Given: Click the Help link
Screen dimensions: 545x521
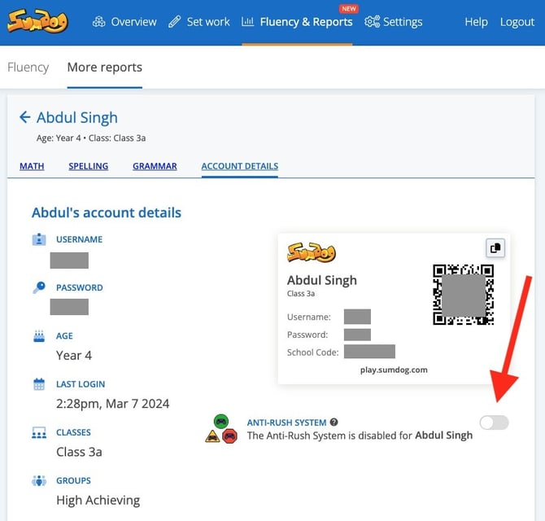Looking at the screenshot, I should 476,22.
